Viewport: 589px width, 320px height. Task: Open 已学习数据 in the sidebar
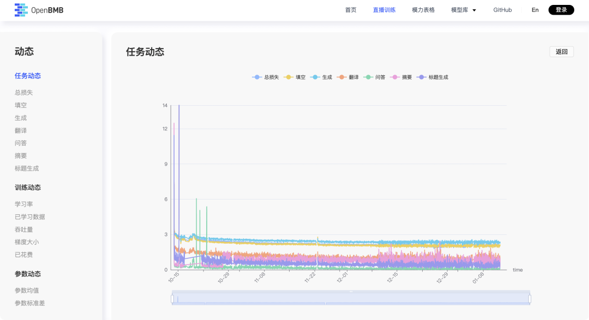pyautogui.click(x=29, y=217)
